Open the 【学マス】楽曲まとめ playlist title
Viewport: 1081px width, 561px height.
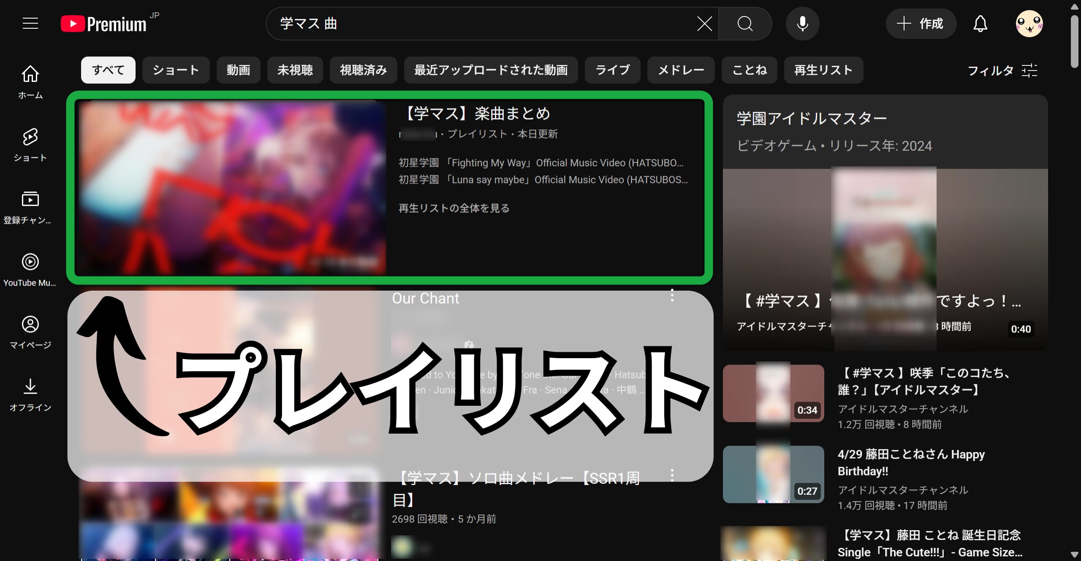(x=475, y=113)
